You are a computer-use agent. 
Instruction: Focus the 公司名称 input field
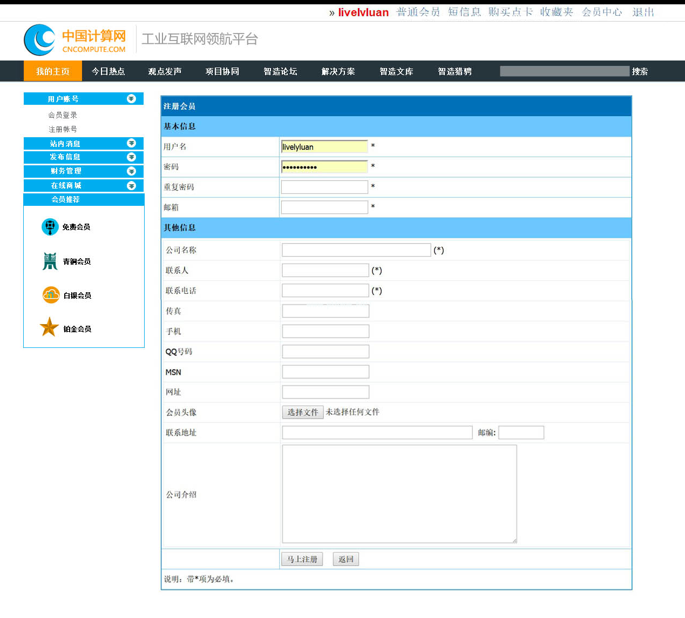[x=356, y=250]
